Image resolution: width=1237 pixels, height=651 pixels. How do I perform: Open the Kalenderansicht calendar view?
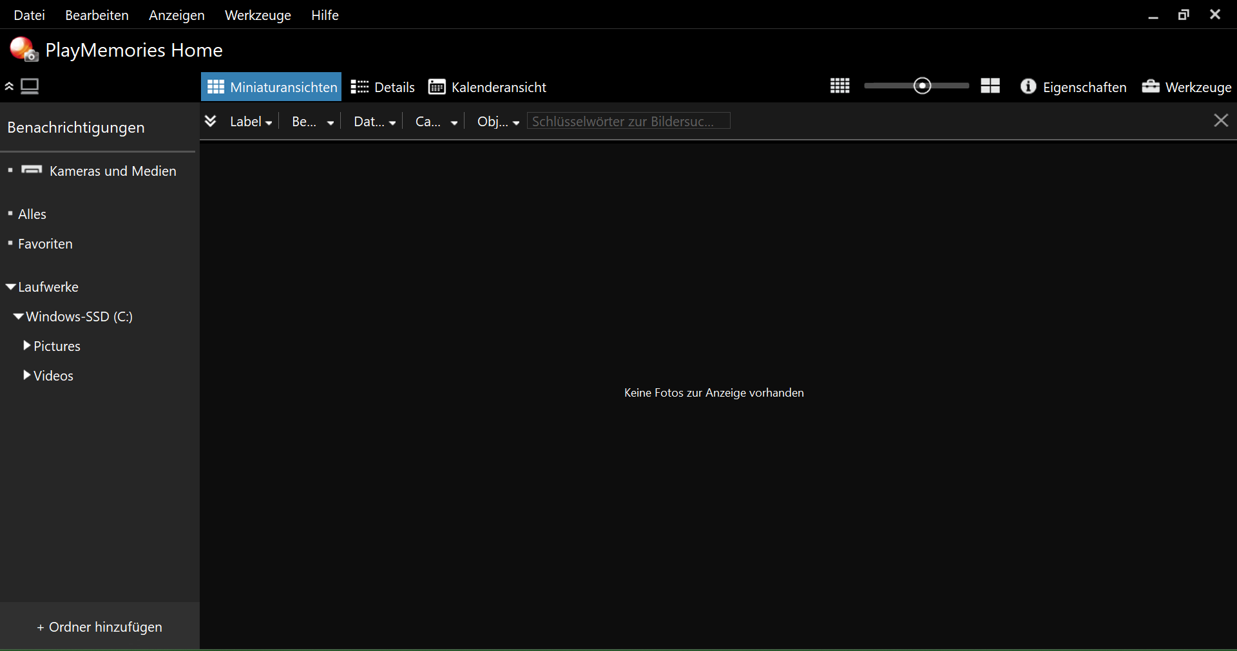click(x=487, y=87)
